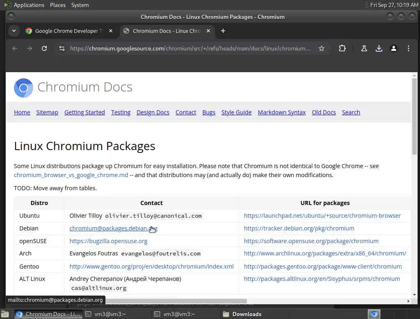Open the Markdown Syntax link
Image resolution: width=420 pixels, height=319 pixels.
pyautogui.click(x=281, y=112)
